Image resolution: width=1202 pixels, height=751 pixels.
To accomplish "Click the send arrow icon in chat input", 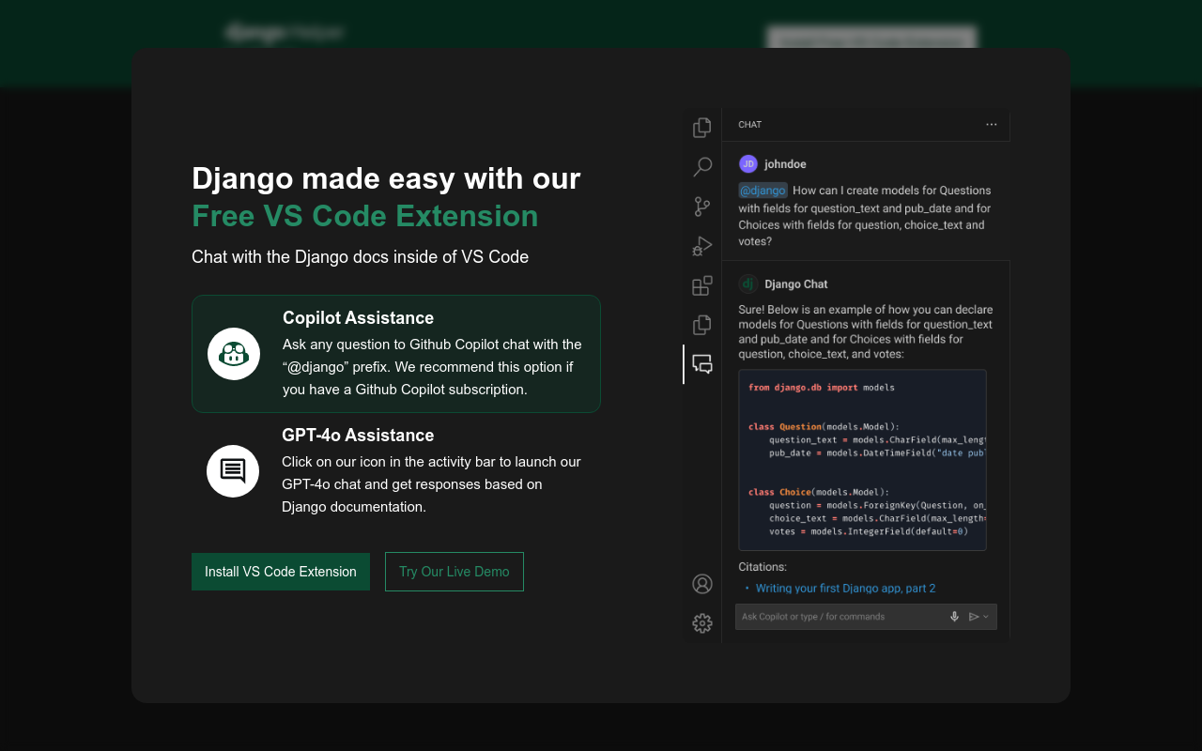I will tap(974, 617).
